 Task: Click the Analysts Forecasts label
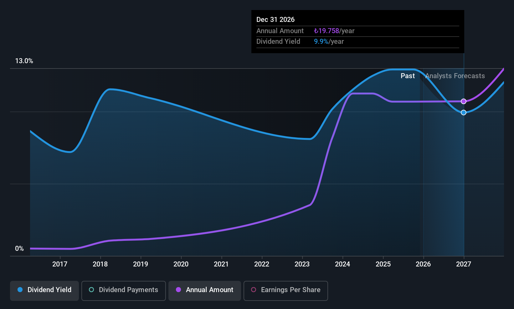tap(455, 76)
